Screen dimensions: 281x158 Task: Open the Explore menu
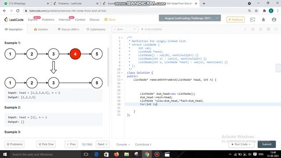pos(32,19)
